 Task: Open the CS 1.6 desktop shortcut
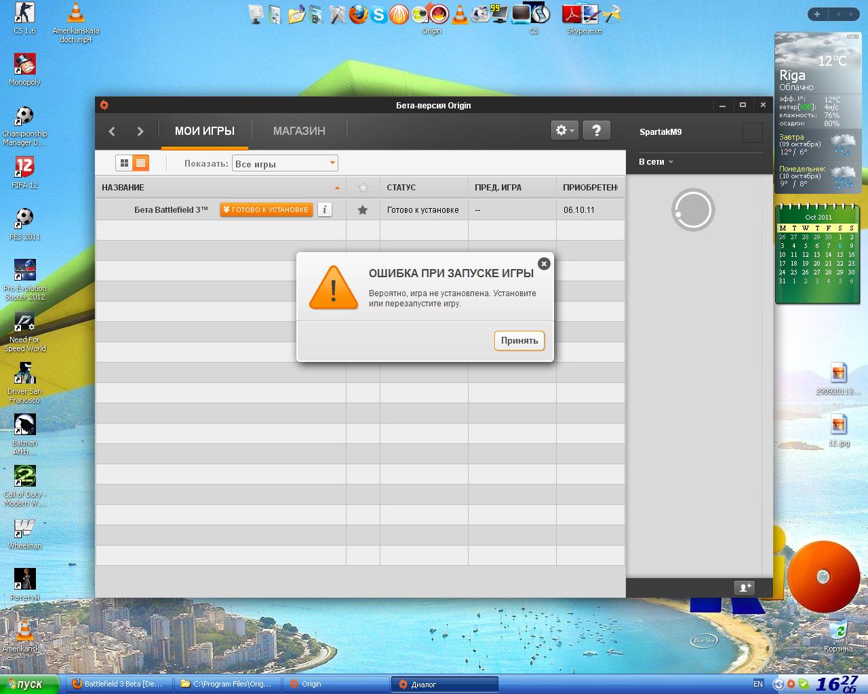point(24,19)
